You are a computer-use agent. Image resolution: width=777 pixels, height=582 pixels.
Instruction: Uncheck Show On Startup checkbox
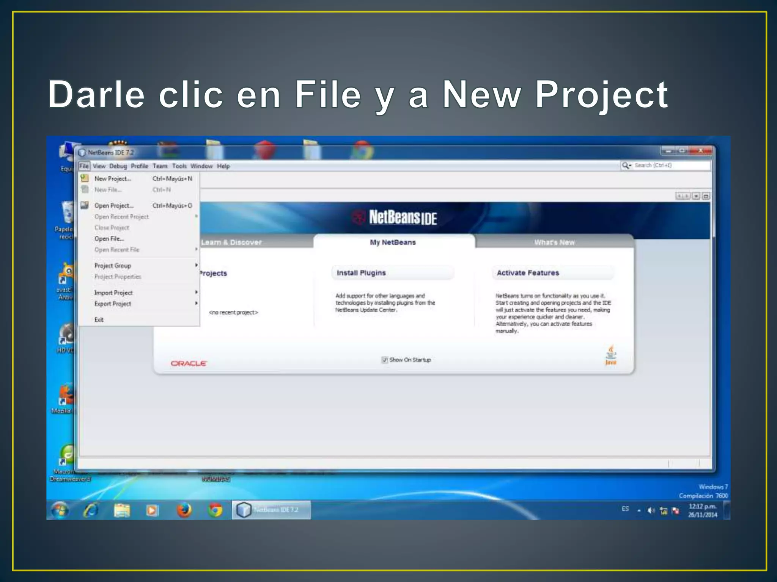coord(385,360)
